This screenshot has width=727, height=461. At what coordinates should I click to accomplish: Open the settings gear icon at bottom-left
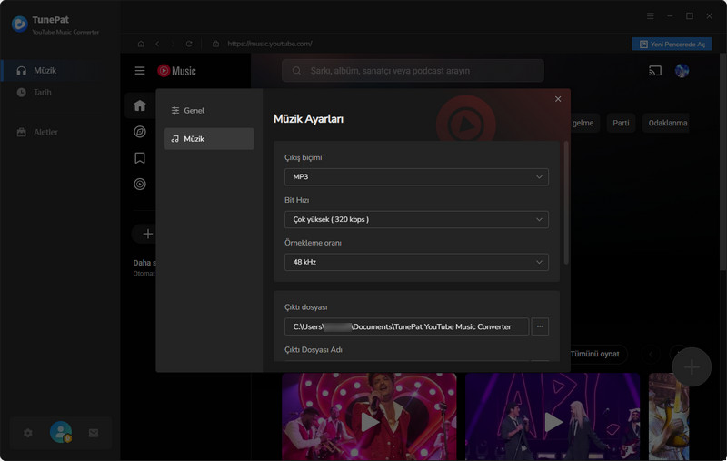tap(28, 433)
